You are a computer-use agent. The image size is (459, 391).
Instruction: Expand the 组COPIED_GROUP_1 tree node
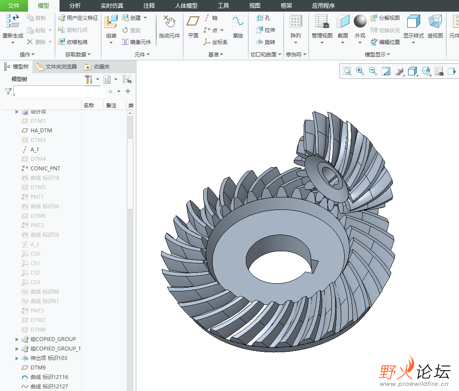coord(17,349)
